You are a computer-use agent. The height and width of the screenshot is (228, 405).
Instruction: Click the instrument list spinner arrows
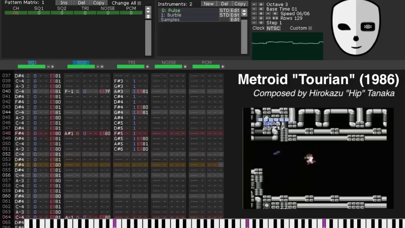point(244,13)
